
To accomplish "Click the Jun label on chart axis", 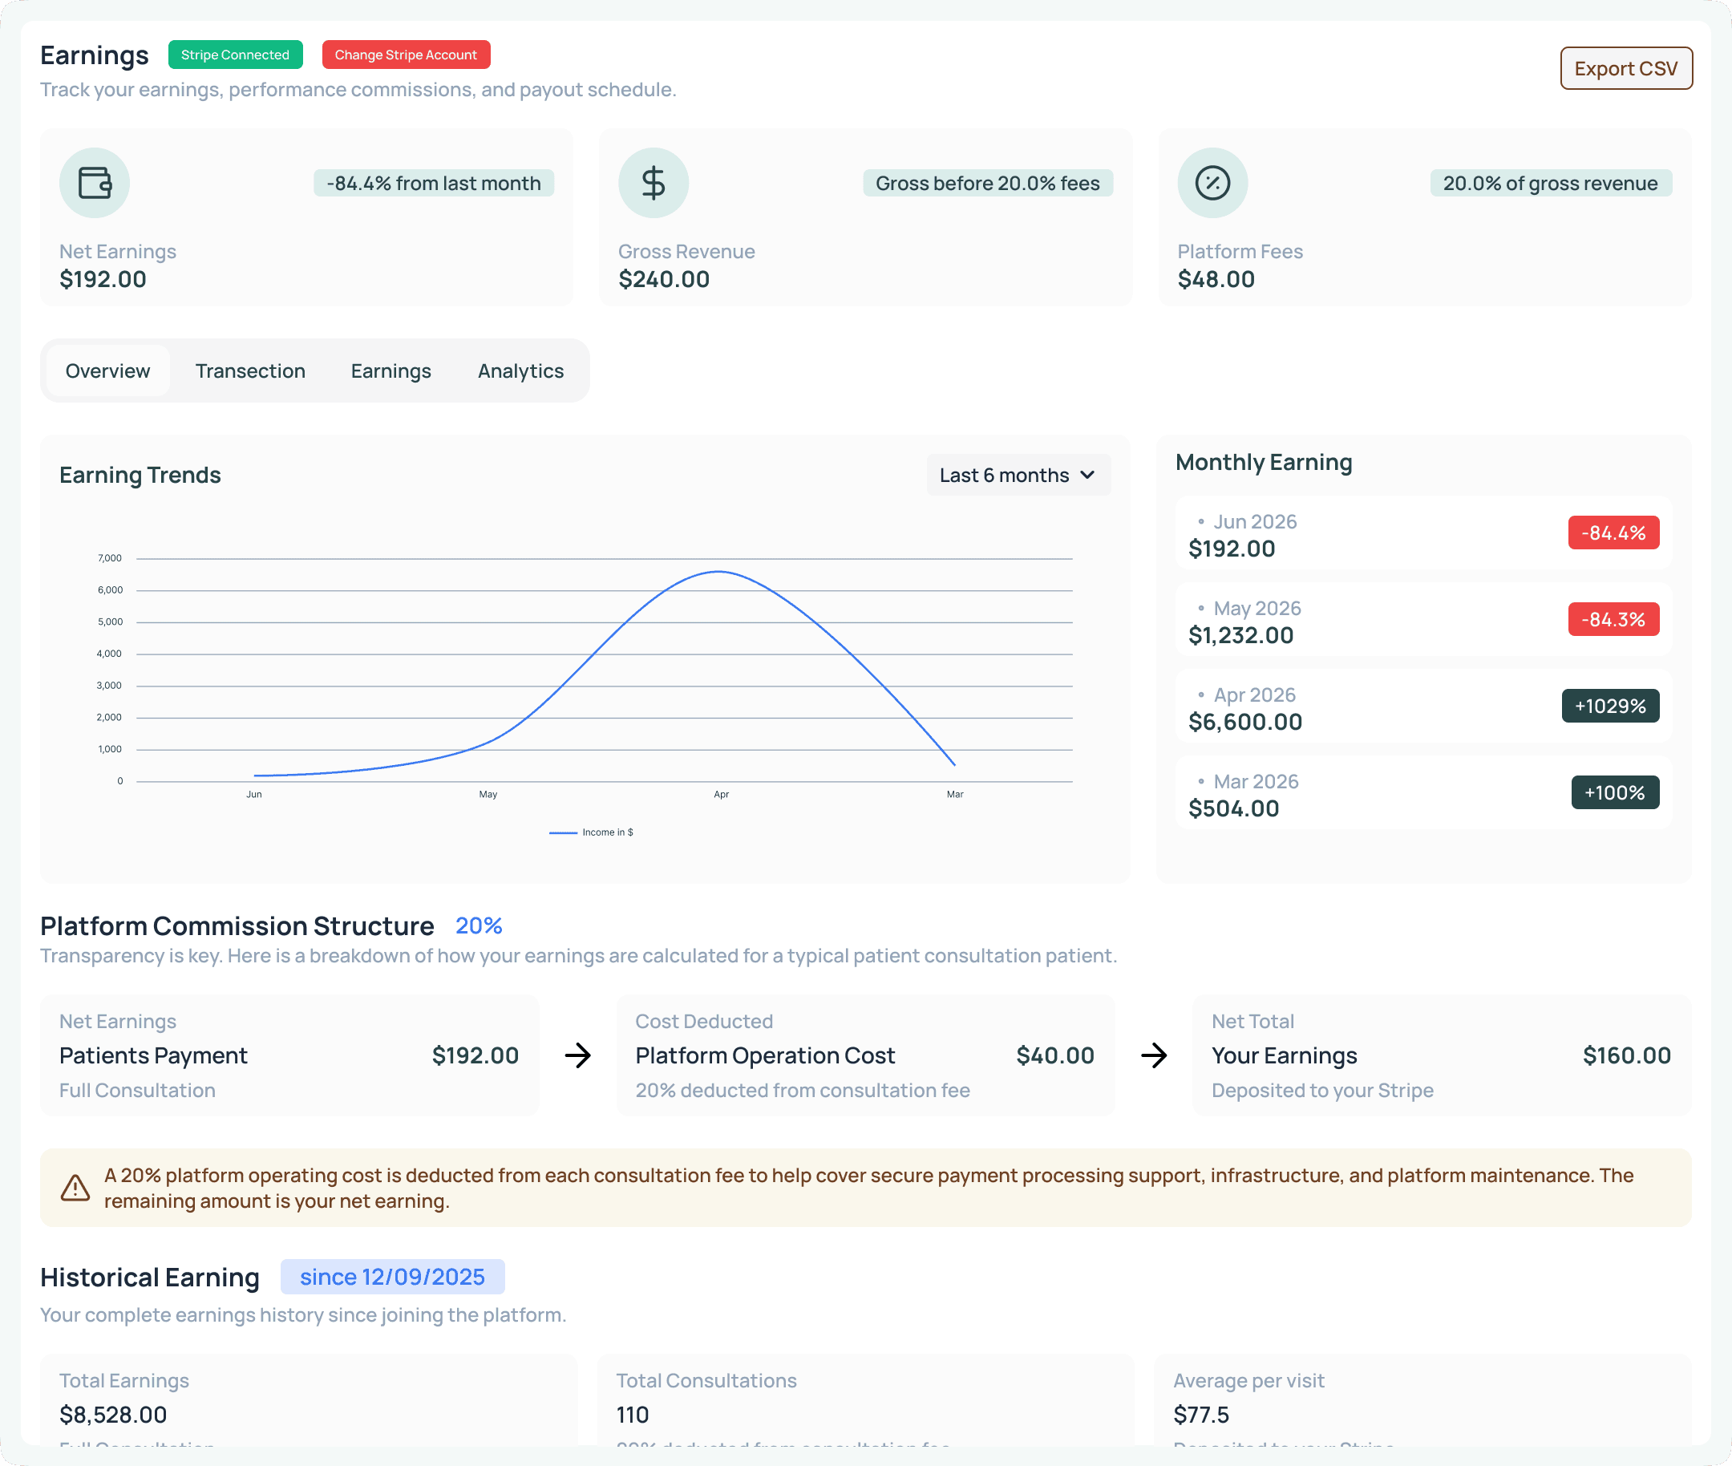I will [254, 795].
